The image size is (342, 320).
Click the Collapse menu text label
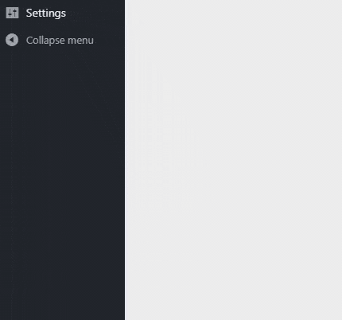click(60, 41)
